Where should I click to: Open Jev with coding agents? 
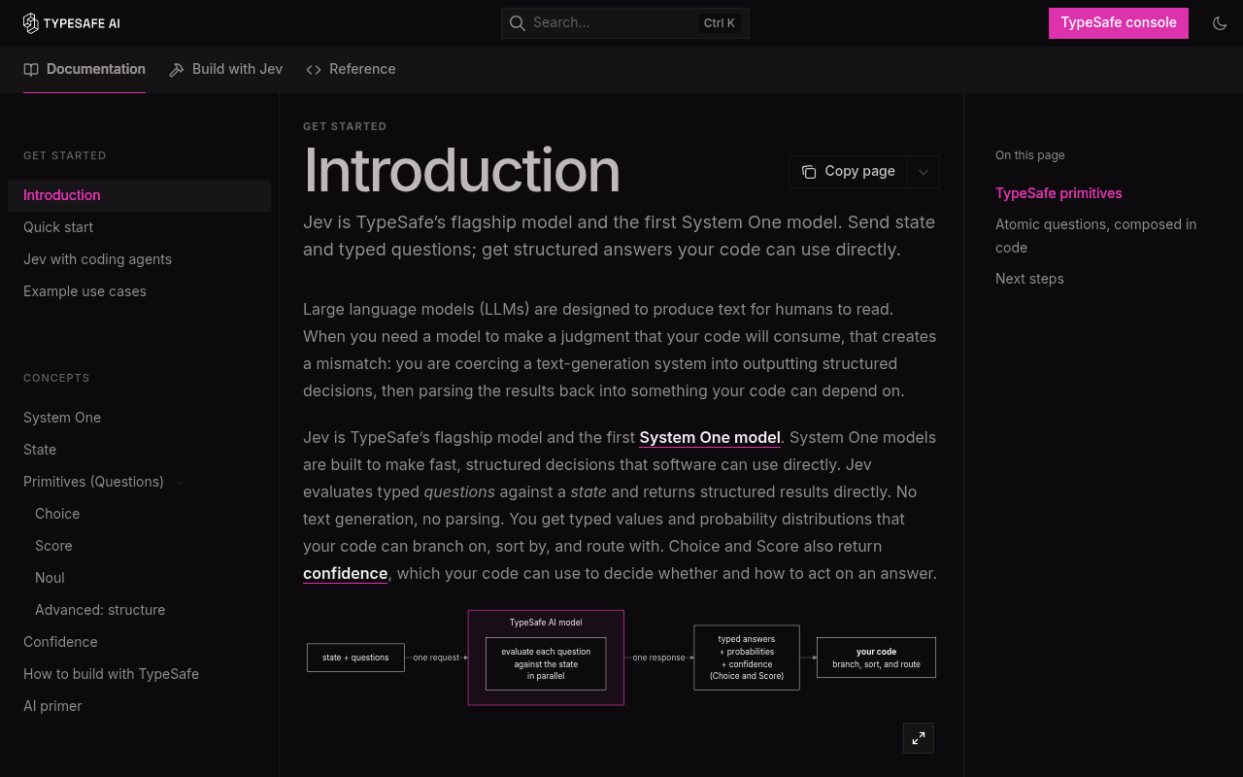click(139, 259)
